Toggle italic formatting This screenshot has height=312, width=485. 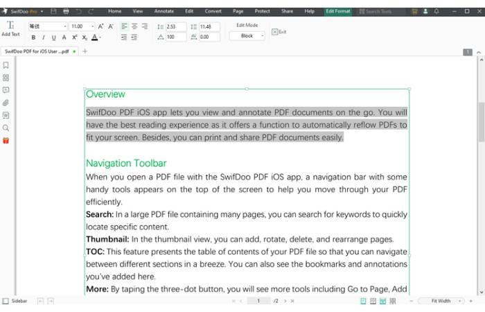click(43, 37)
